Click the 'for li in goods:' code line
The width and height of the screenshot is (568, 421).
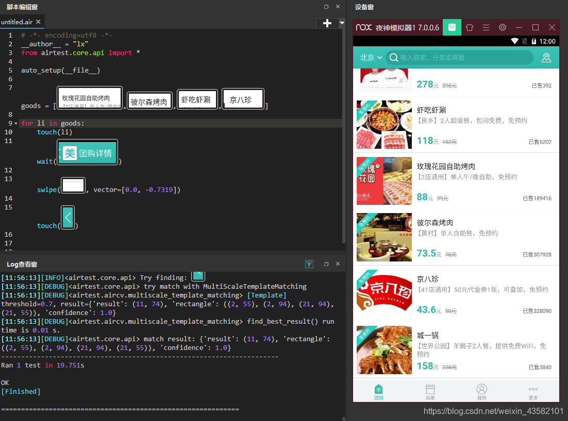pos(53,124)
